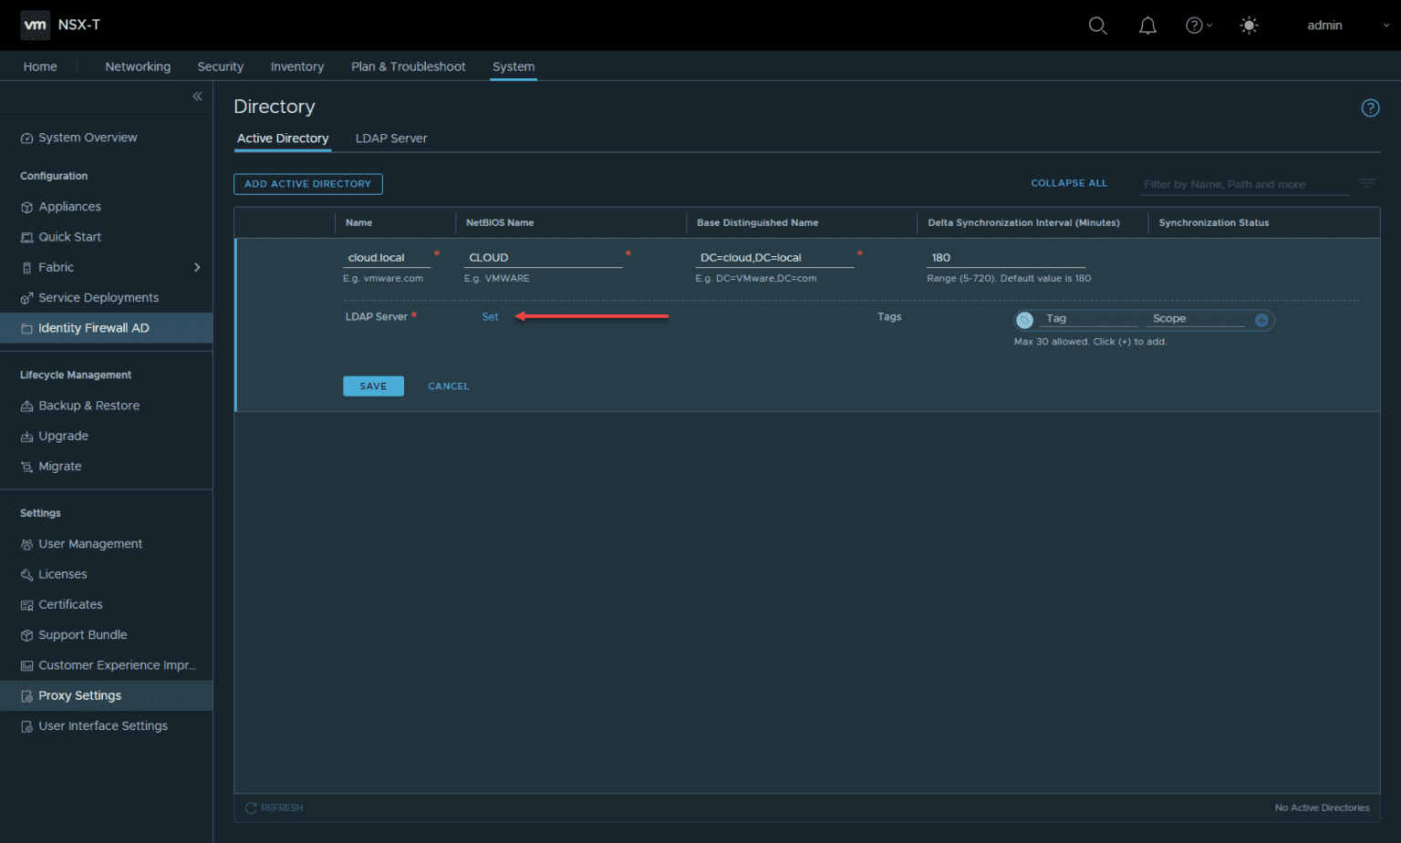Click the filter funnel icon beside search field
Image resolution: width=1401 pixels, height=843 pixels.
coord(1366,183)
